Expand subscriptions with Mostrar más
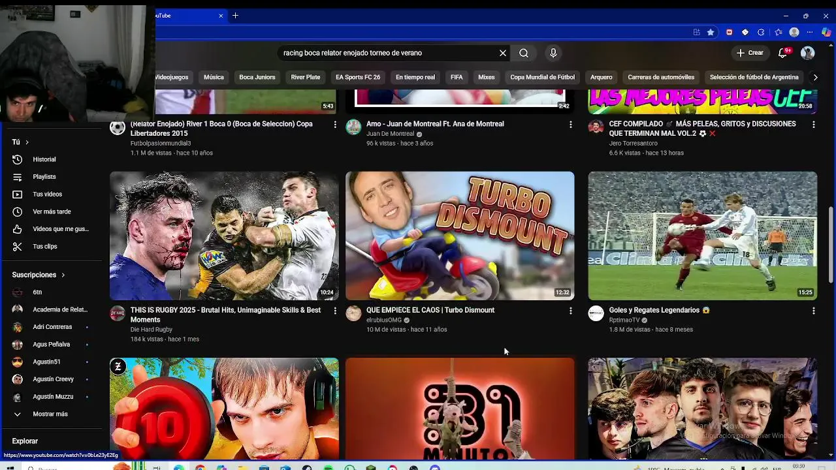Screen dimensions: 836x470 pos(51,414)
